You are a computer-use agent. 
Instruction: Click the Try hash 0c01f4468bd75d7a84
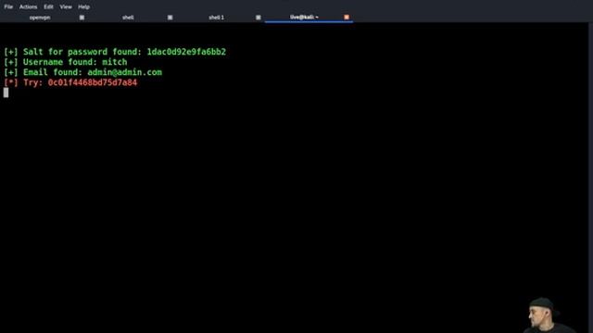pyautogui.click(x=93, y=82)
